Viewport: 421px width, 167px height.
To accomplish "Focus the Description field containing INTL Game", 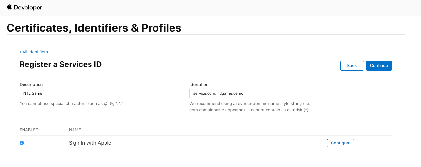I will (94, 93).
